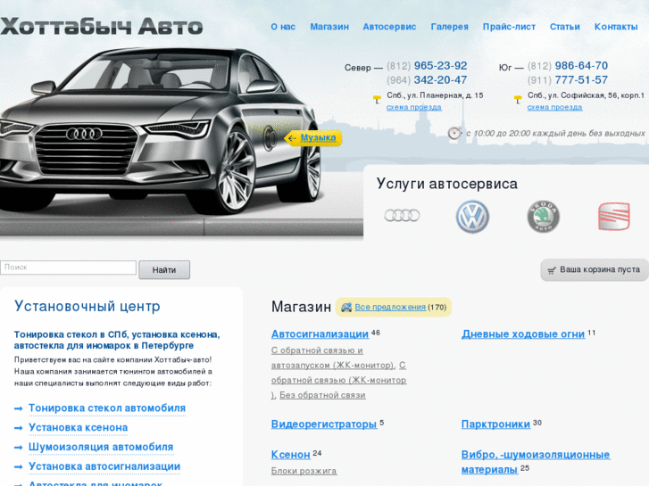Select the Volkswagen logo
The width and height of the screenshot is (649, 486).
472,217
